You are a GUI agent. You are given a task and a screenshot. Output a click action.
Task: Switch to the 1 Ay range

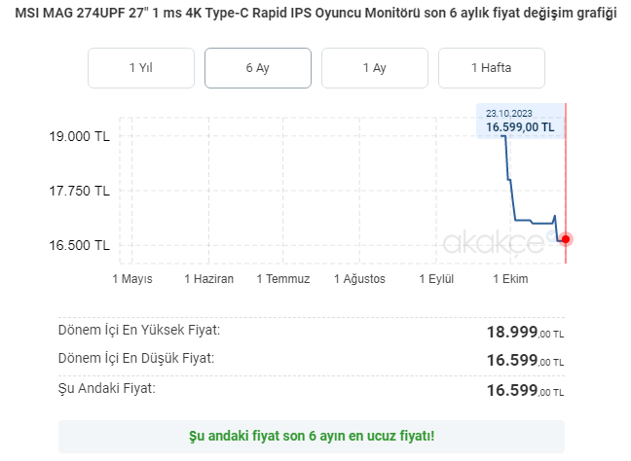375,68
